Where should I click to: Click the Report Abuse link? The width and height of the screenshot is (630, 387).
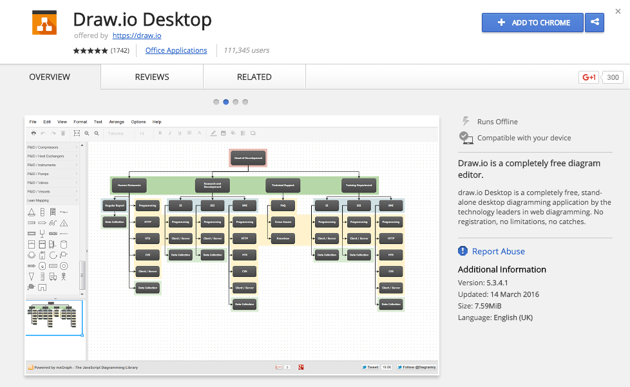pos(498,251)
